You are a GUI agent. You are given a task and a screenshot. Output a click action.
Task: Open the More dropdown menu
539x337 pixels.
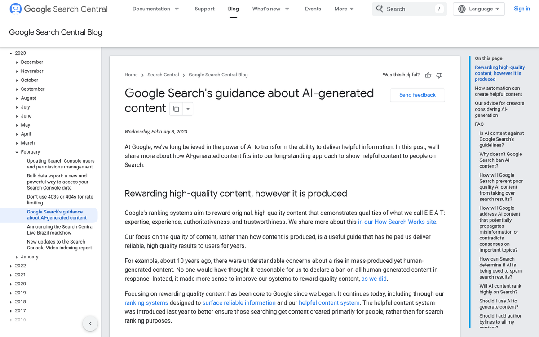pos(344,9)
